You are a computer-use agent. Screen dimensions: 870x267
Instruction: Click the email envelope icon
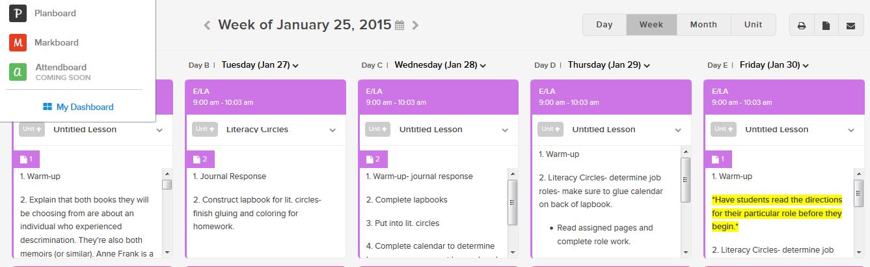coord(850,25)
